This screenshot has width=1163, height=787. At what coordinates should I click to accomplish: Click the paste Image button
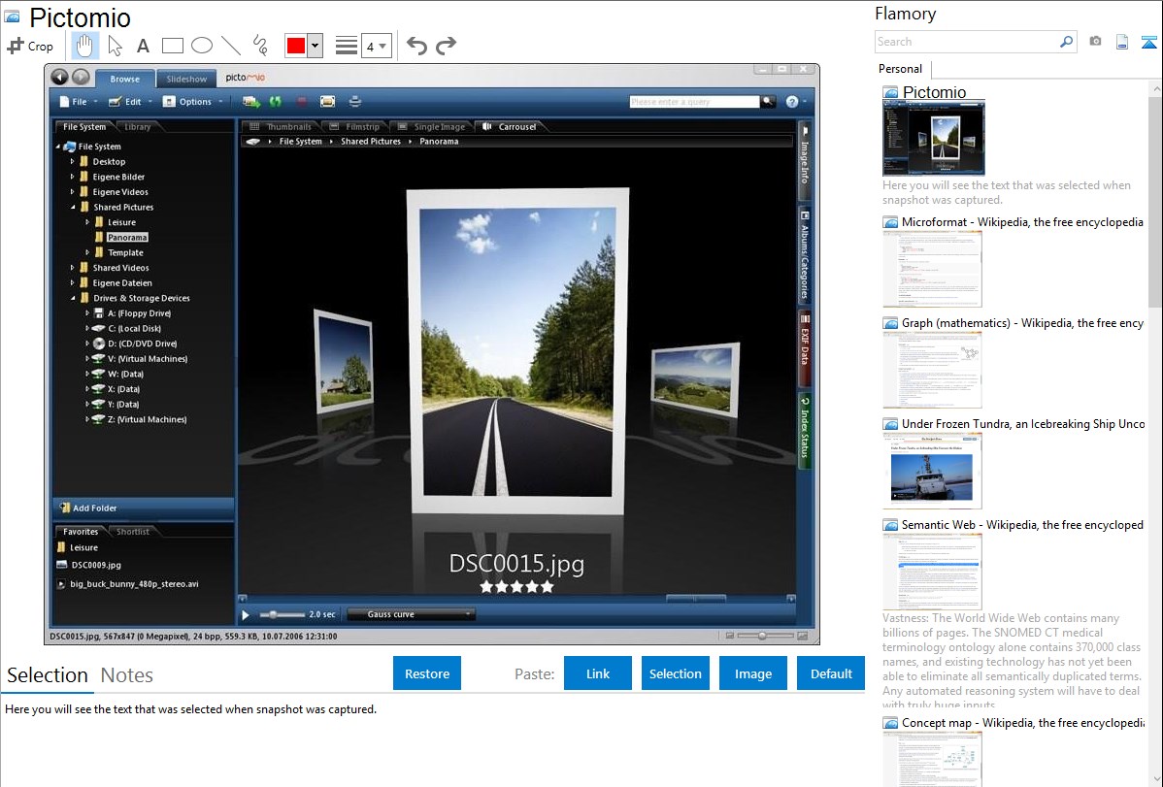(752, 673)
